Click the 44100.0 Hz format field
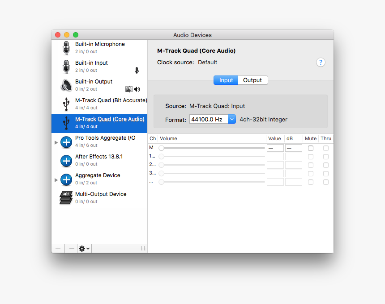Viewport: 385px width, 304px height. (x=209, y=119)
